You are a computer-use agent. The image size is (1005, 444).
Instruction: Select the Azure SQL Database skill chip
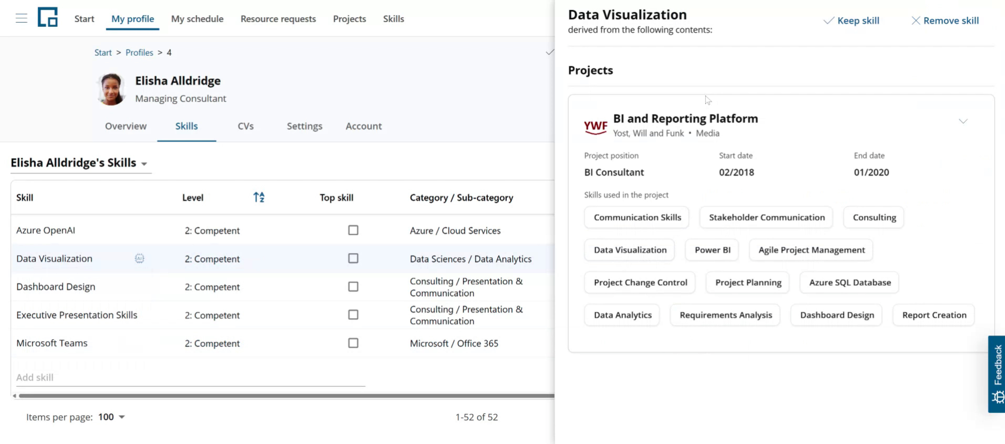pos(849,282)
